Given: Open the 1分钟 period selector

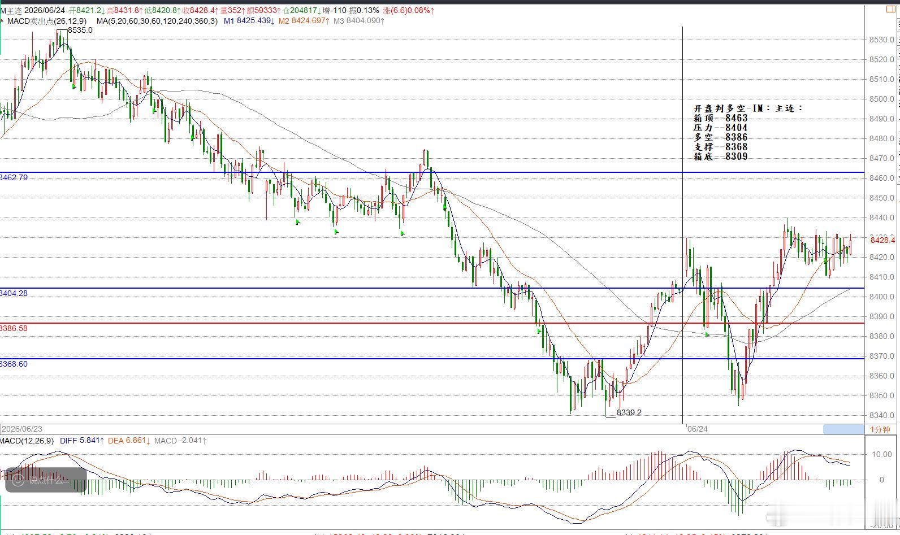Looking at the screenshot, I should tap(880, 429).
